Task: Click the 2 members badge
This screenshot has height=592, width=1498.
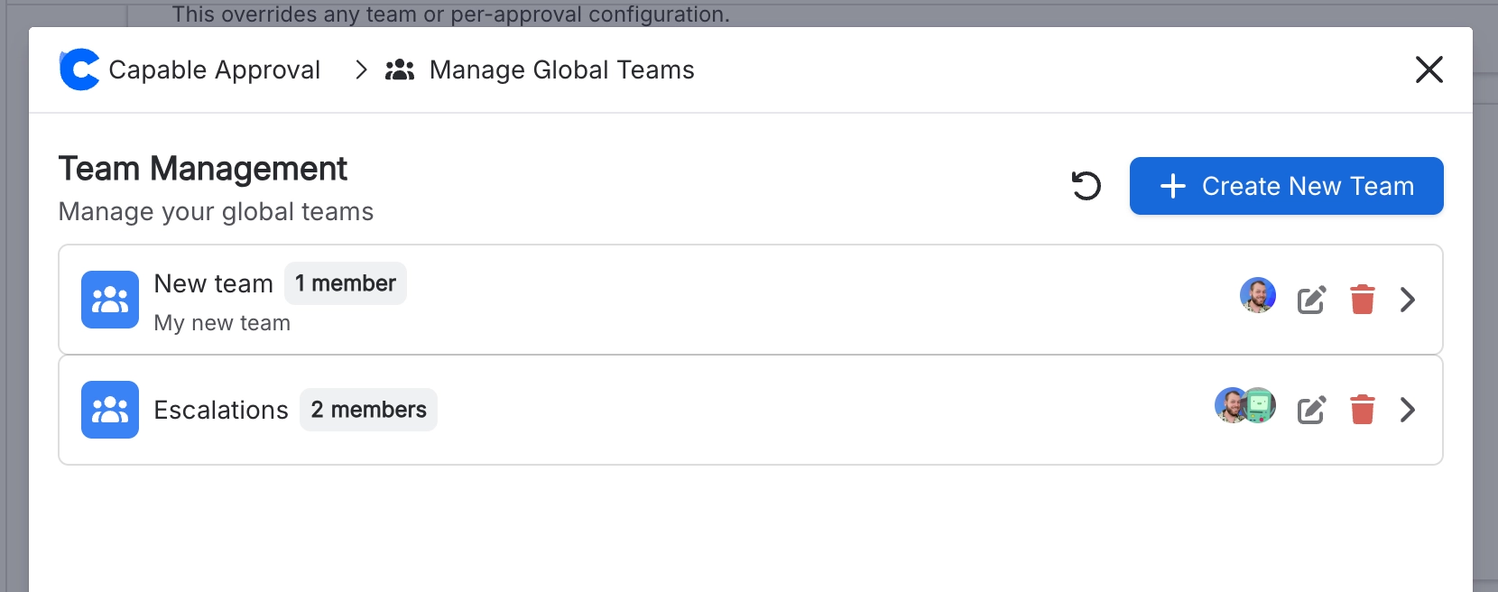Action: point(368,410)
